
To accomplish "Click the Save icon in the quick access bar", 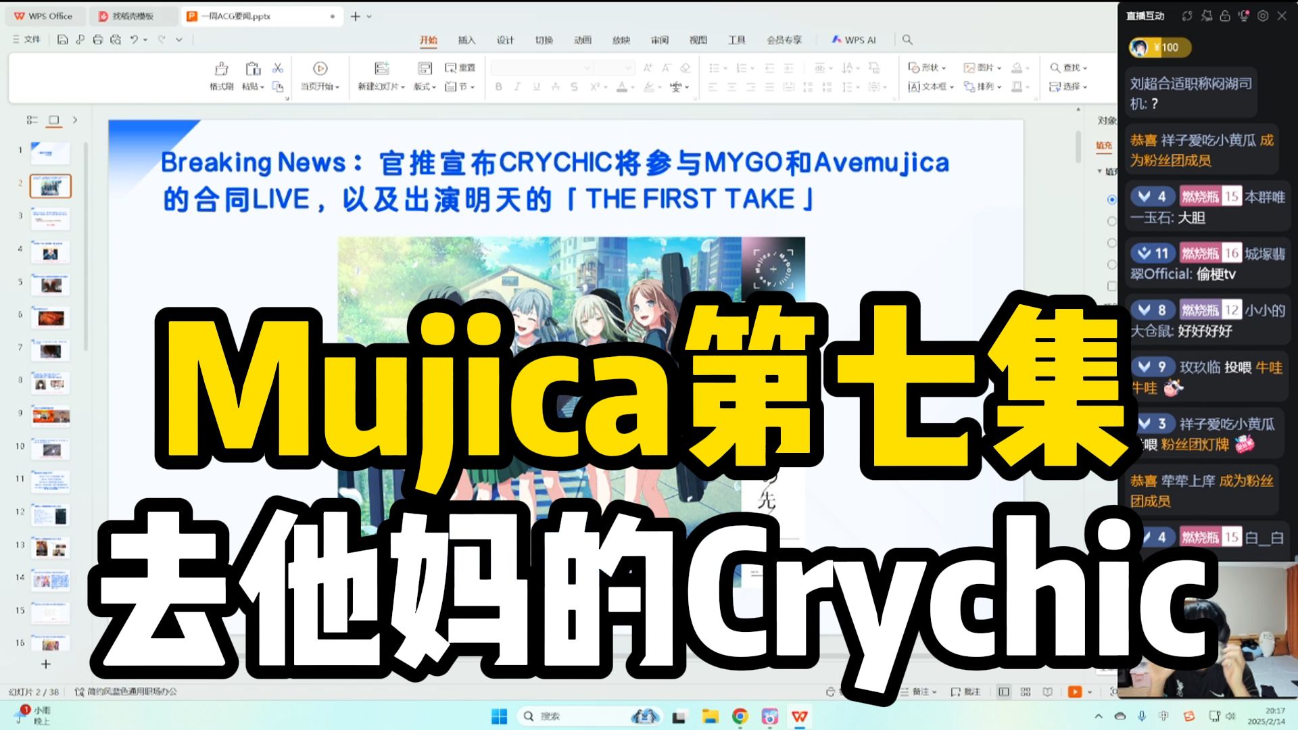I will 62,40.
